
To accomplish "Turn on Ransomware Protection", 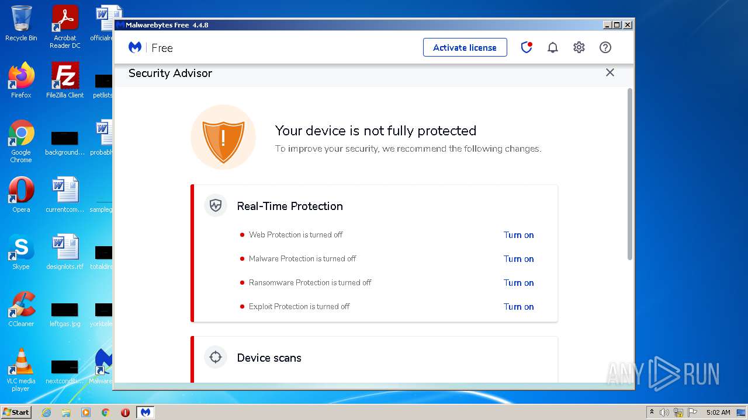I will pyautogui.click(x=519, y=283).
